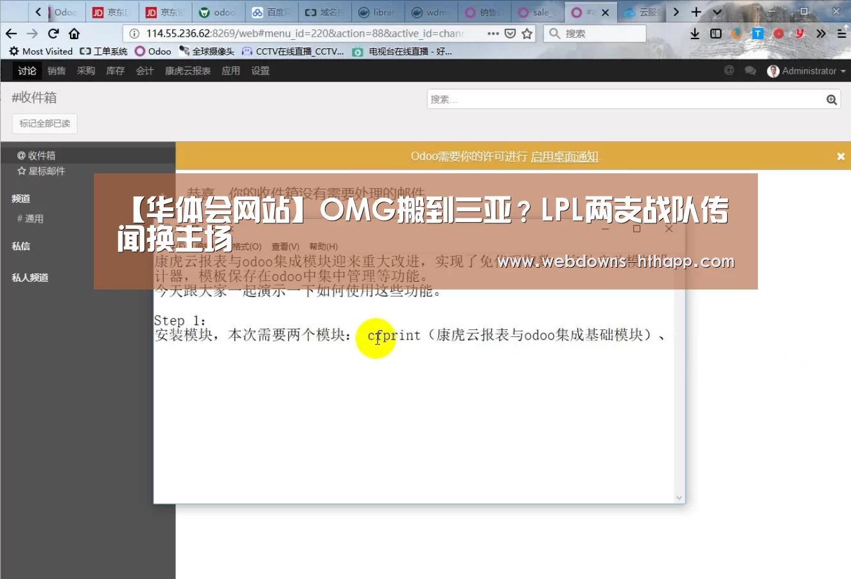Open 帮助(H) menu in the editor window
The width and height of the screenshot is (851, 579).
[x=323, y=246]
